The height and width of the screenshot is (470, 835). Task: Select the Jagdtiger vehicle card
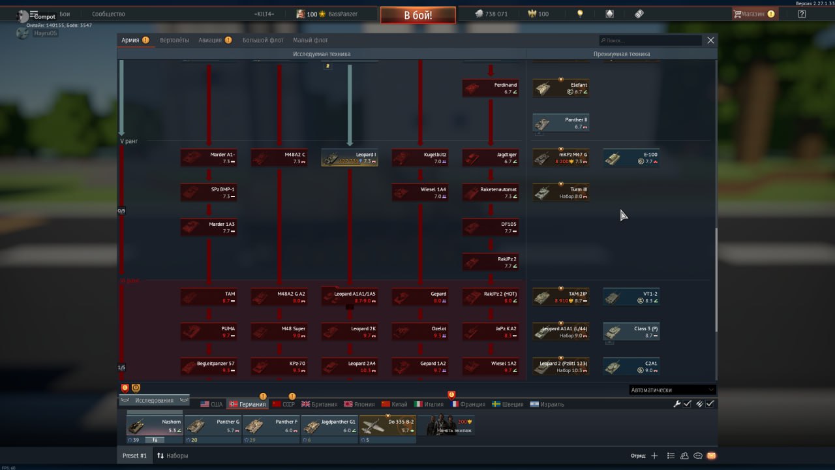491,158
